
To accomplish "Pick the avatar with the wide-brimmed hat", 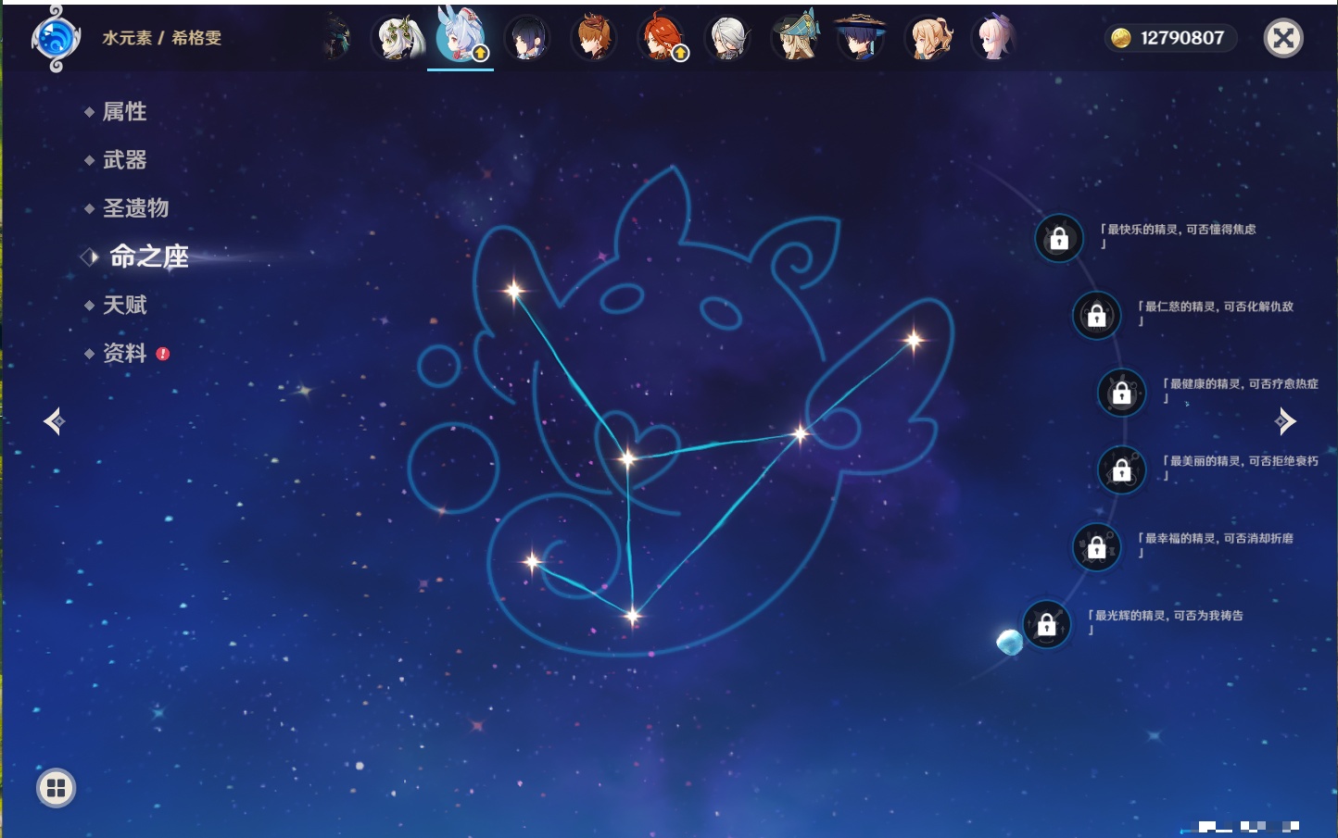I will 861,36.
